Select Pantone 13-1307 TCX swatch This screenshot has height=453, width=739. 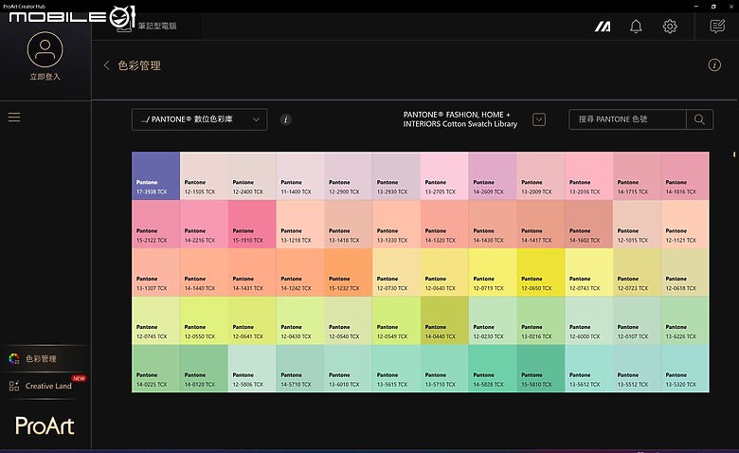(156, 272)
